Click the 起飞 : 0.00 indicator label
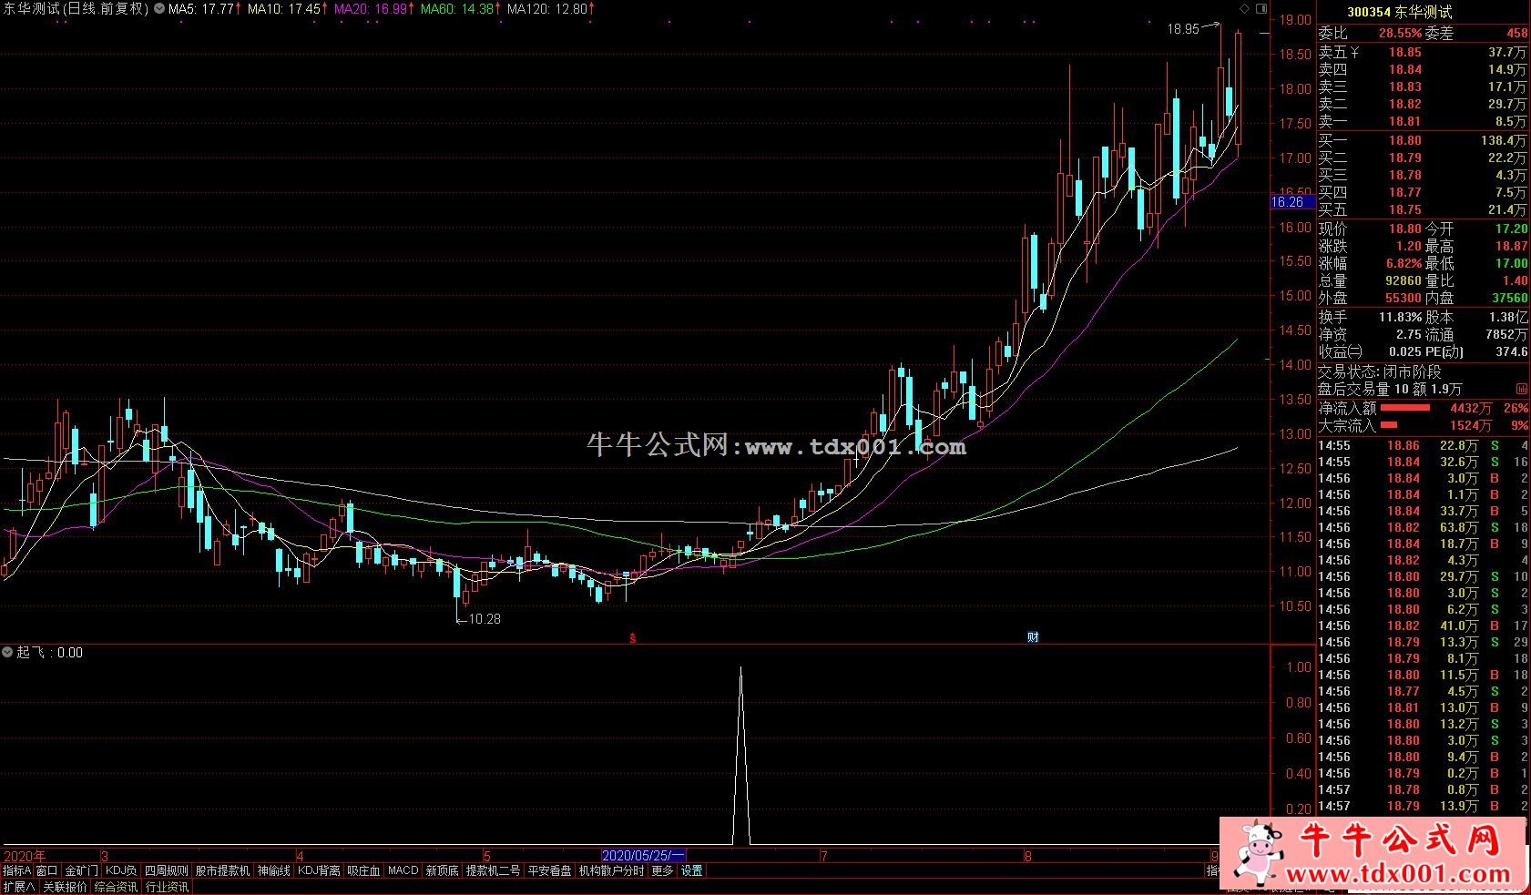1531x895 pixels. coord(49,653)
